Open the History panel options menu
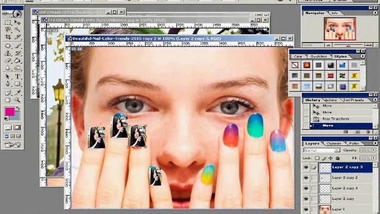 [375, 100]
